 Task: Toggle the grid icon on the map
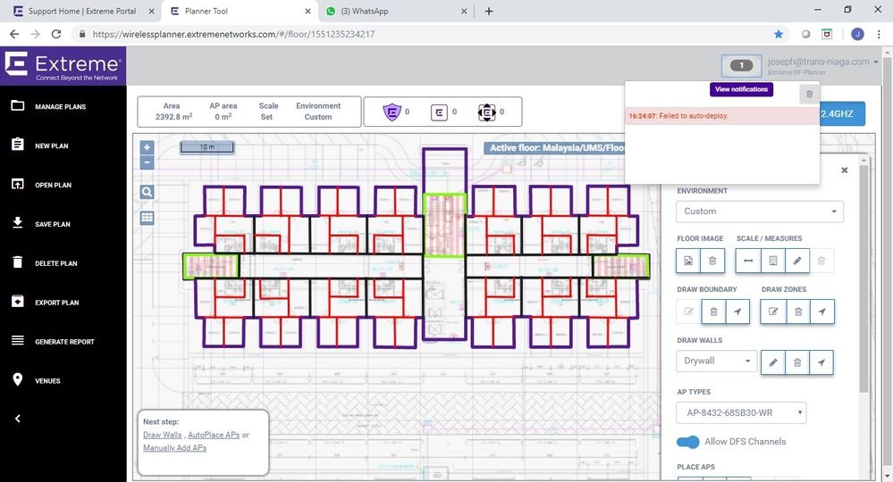[147, 217]
